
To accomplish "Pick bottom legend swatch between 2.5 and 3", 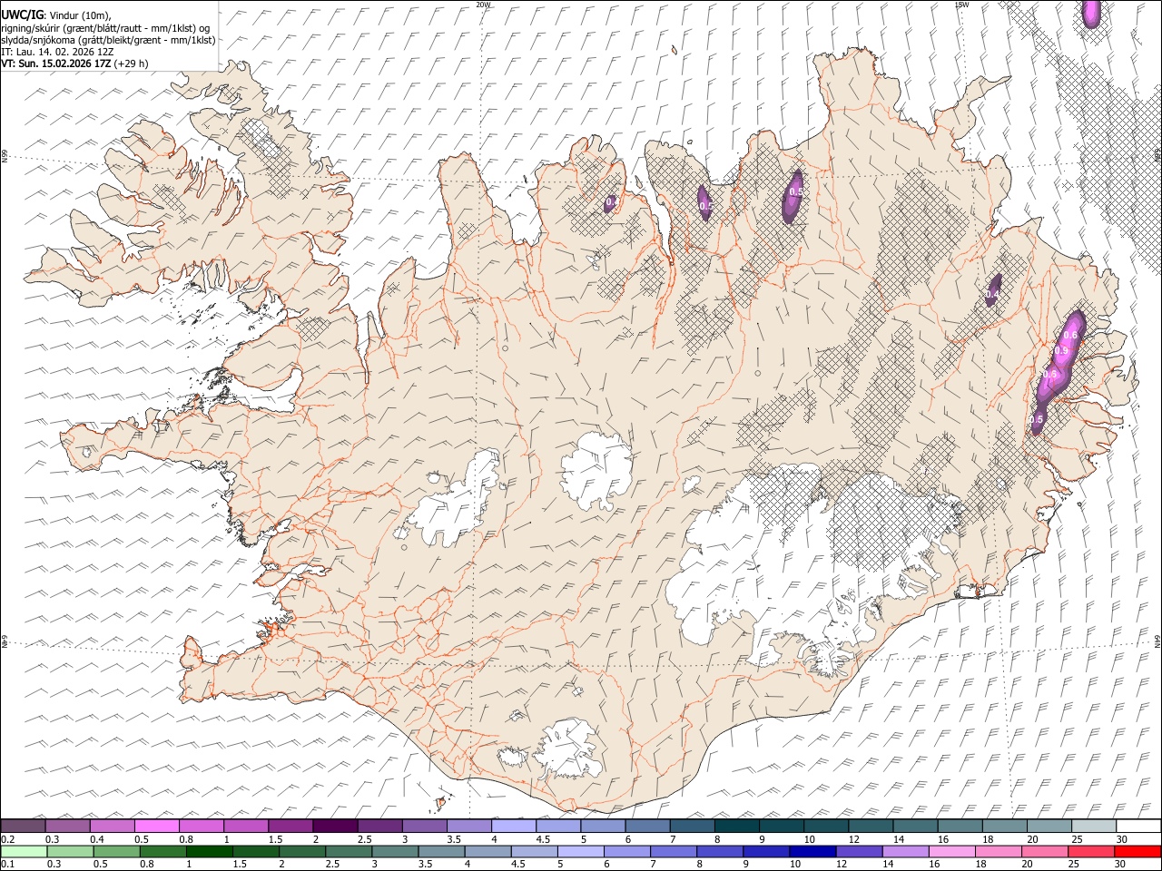I will click(x=349, y=851).
